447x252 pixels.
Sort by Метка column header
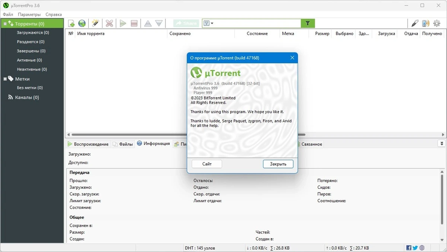point(294,34)
